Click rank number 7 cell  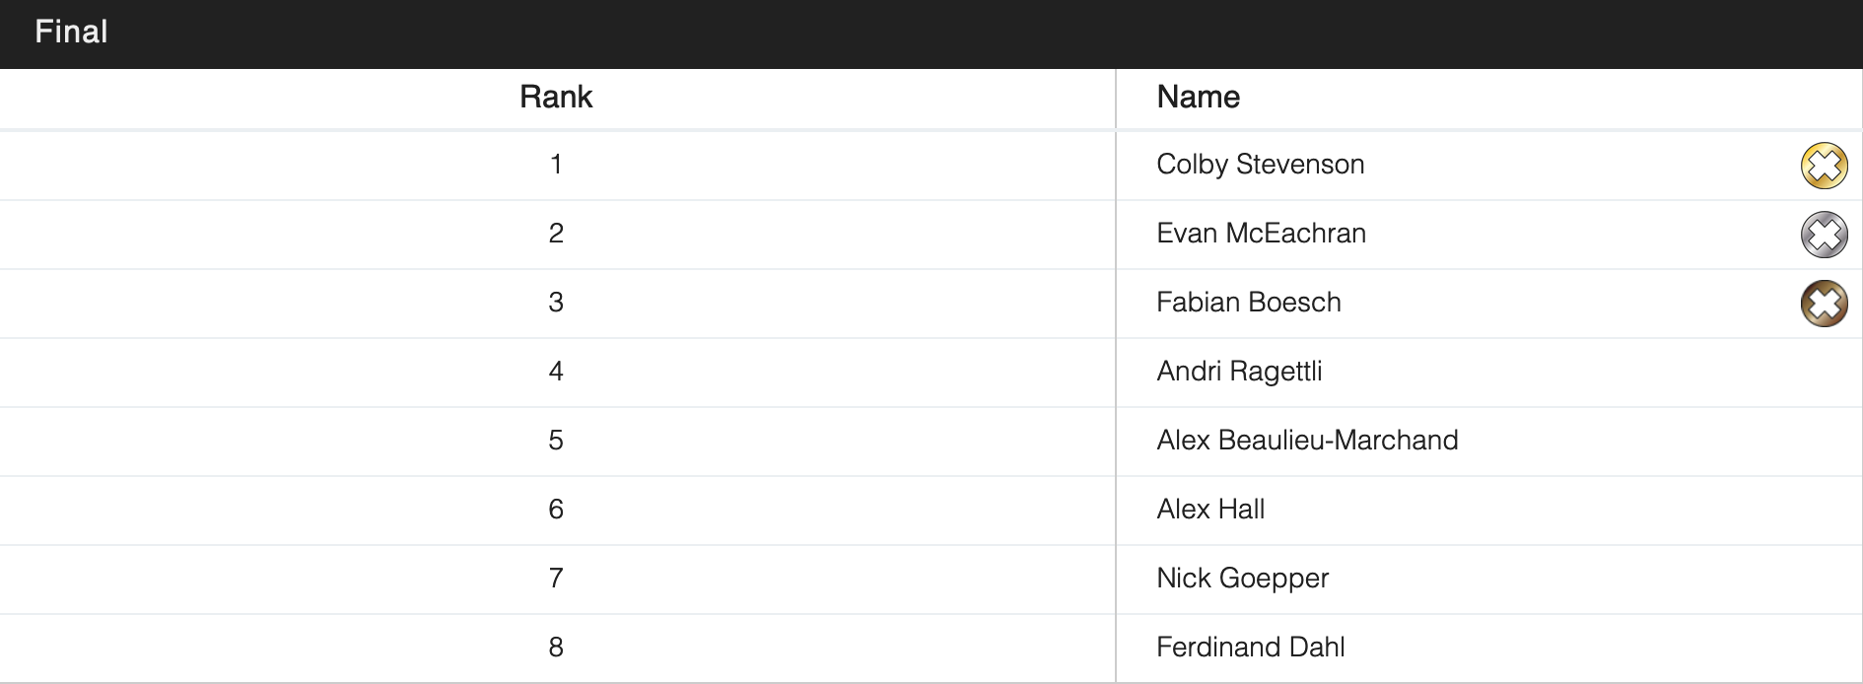click(556, 579)
